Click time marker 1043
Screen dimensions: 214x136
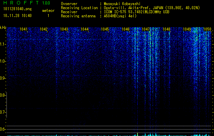[x=64, y=29]
